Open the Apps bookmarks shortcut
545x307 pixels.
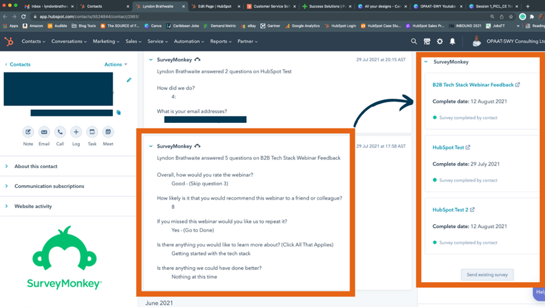(11, 26)
